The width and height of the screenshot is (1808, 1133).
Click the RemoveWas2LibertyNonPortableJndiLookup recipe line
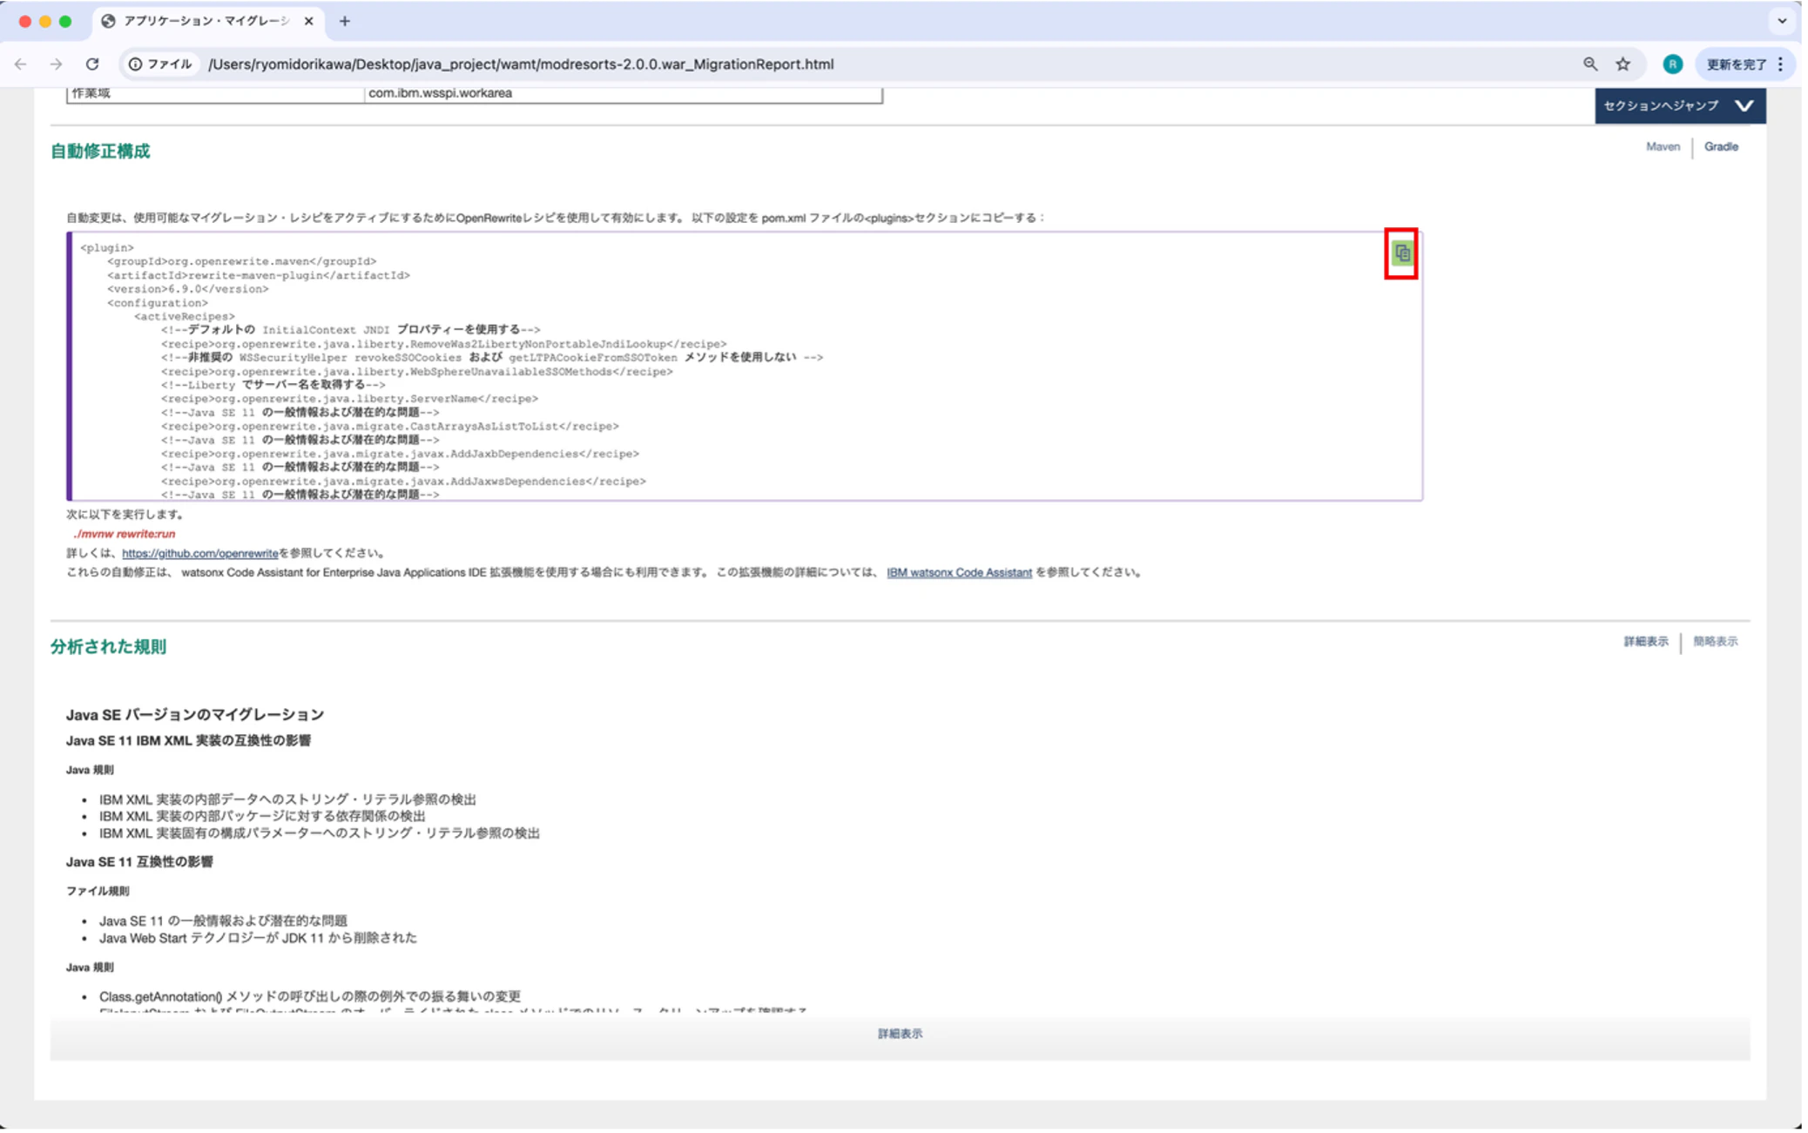443,344
